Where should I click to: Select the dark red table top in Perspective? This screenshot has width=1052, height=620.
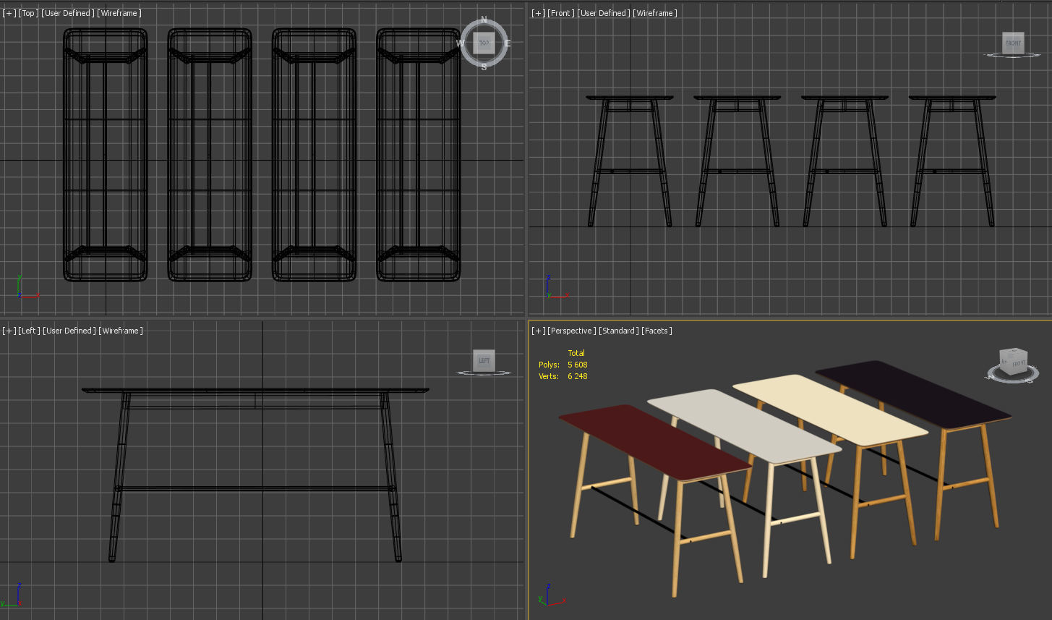[x=654, y=441]
